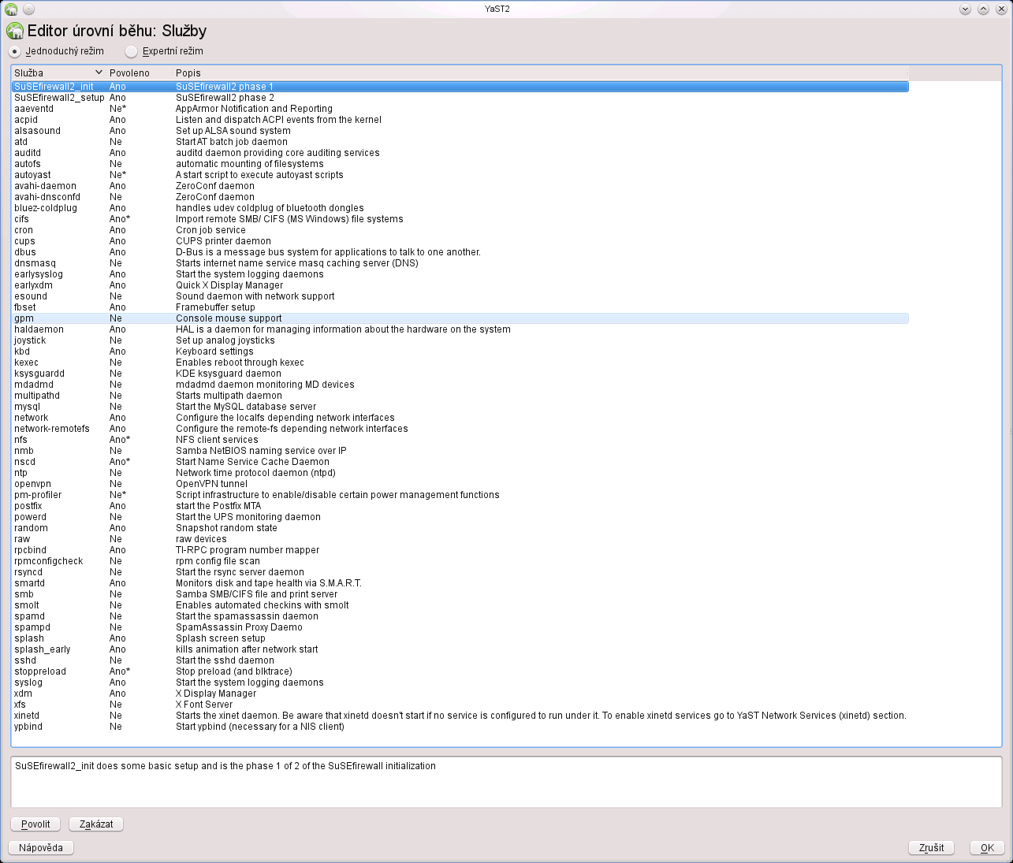Viewport: 1013px width, 863px height.
Task: Select fbset service row
Action: pos(460,307)
